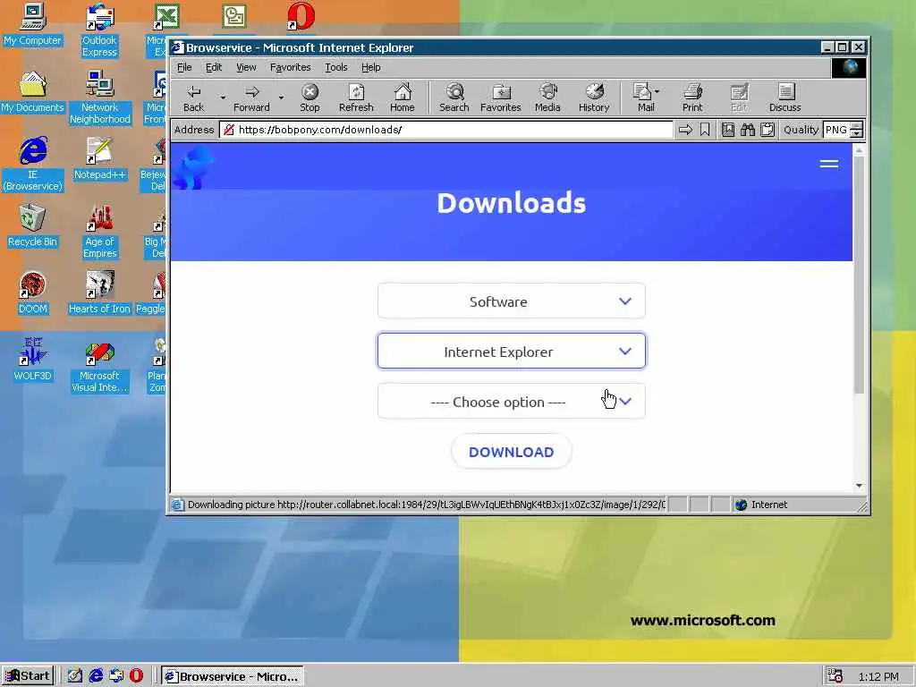Viewport: 916px width, 687px height.
Task: Go to the Home page from the toolbar
Action: tap(402, 98)
